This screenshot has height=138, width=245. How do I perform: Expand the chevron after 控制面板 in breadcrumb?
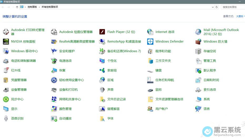(x=40, y=7)
